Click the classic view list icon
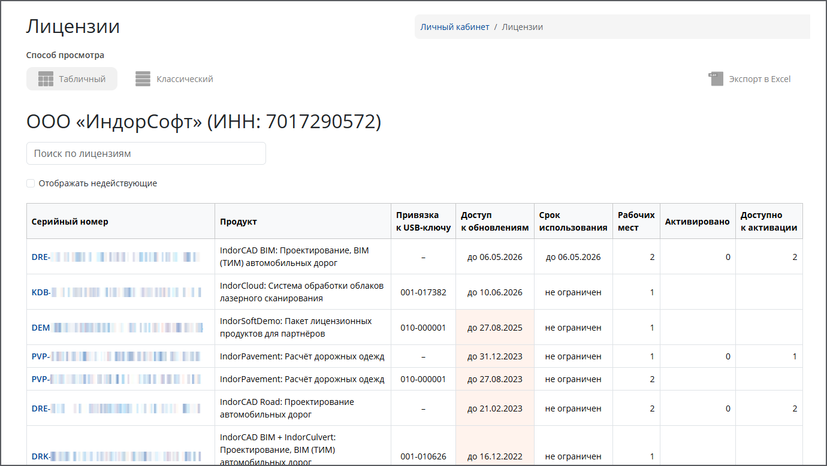Viewport: 827px width, 466px height. click(x=143, y=79)
